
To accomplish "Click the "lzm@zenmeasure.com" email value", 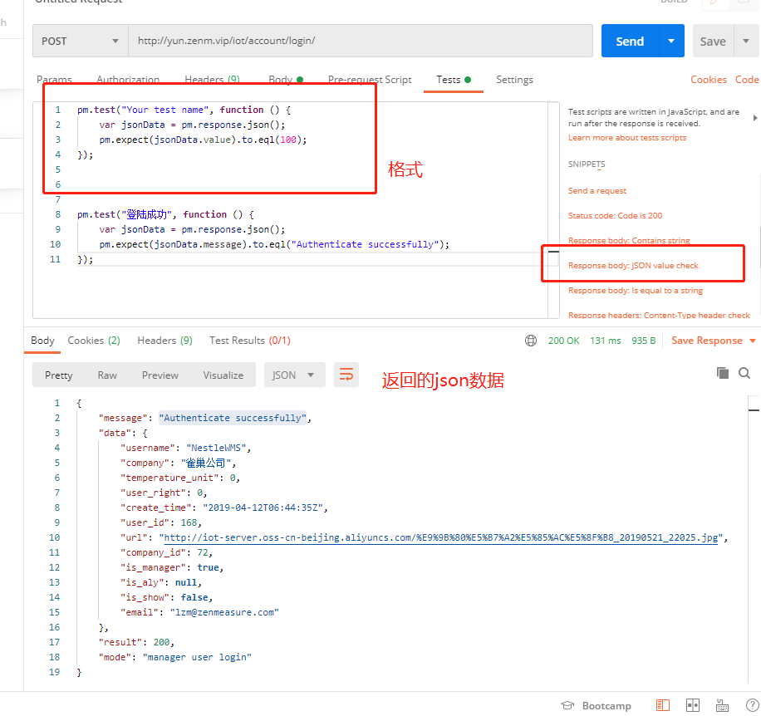I will coord(224,612).
